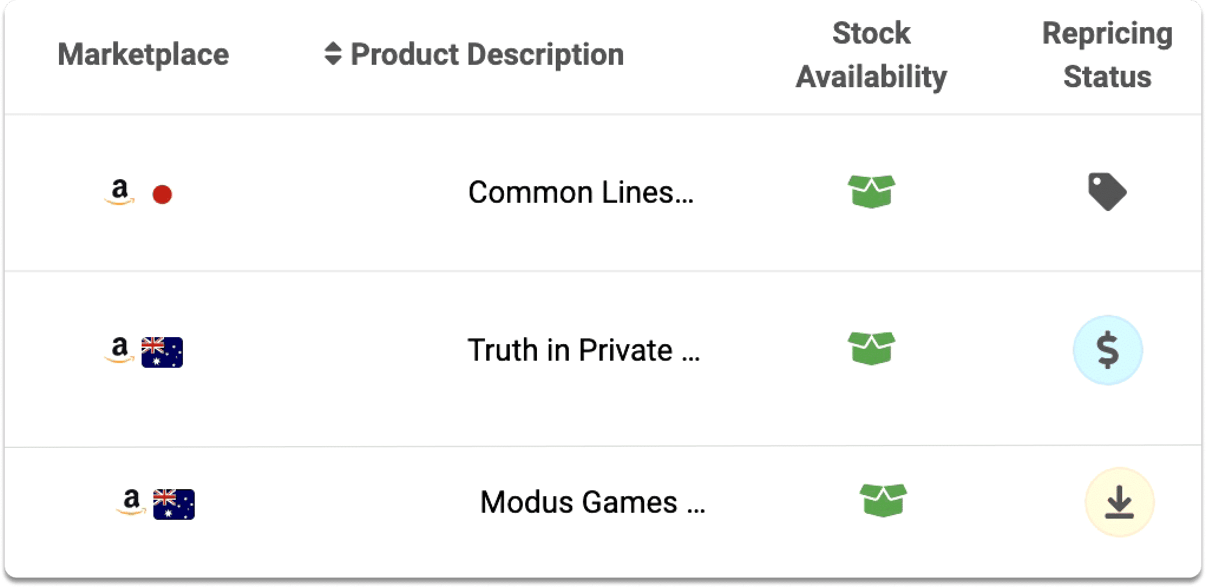Screen dimensions: 1206x587
Task: Click the price tag icon for Common Lines
Action: click(1107, 192)
